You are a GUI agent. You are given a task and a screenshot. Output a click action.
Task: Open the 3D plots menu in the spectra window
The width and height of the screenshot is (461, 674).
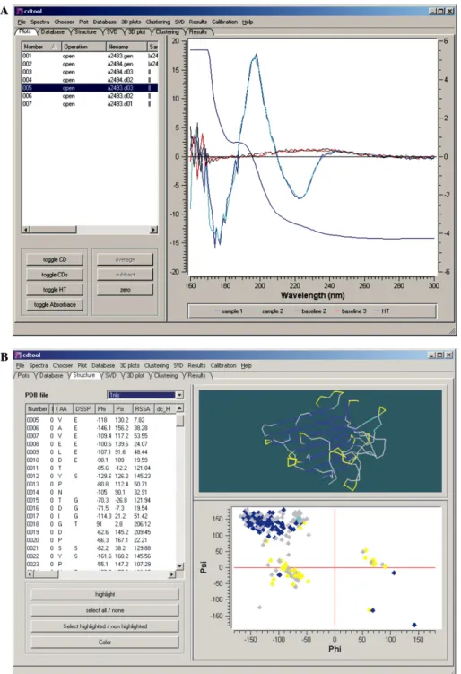point(131,22)
